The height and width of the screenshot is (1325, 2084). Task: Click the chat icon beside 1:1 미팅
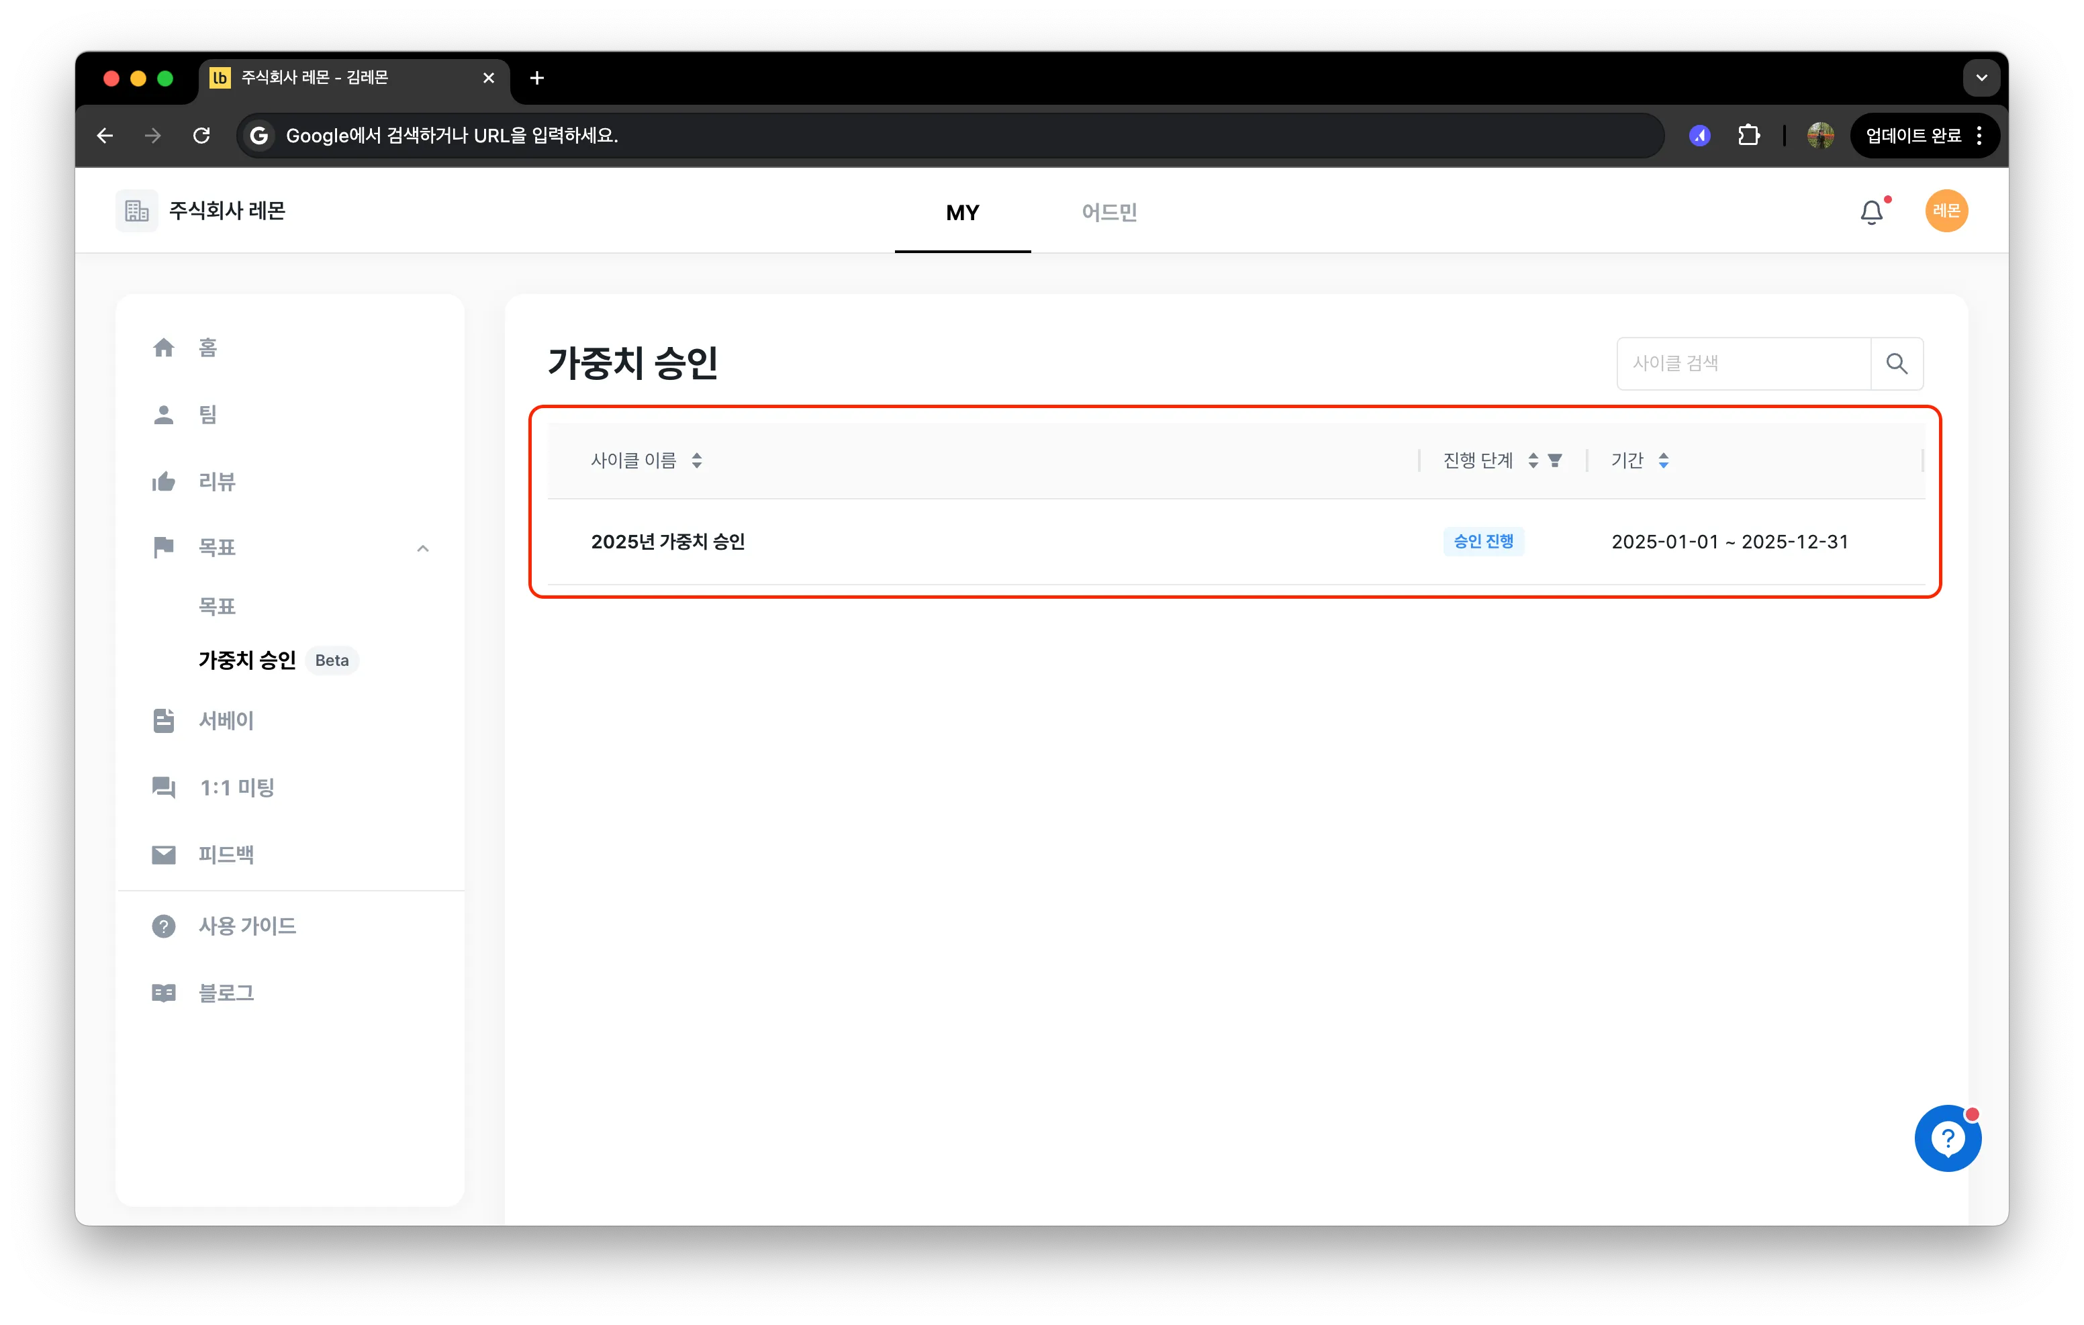click(164, 787)
